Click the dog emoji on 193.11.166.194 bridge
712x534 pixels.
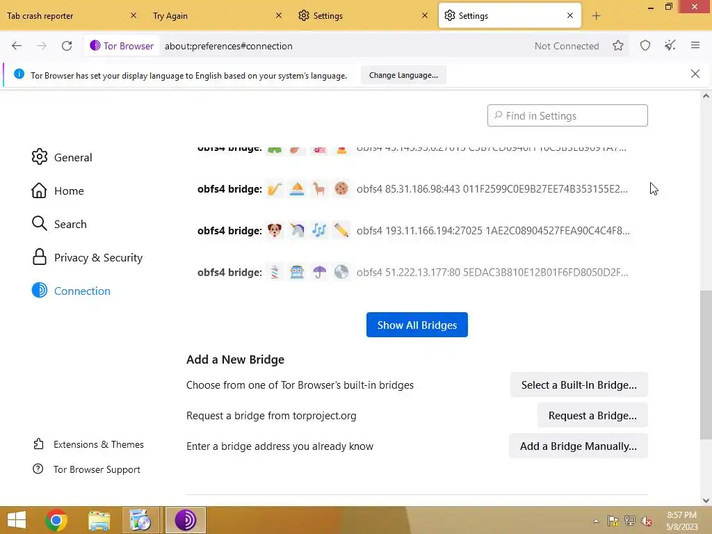275,230
